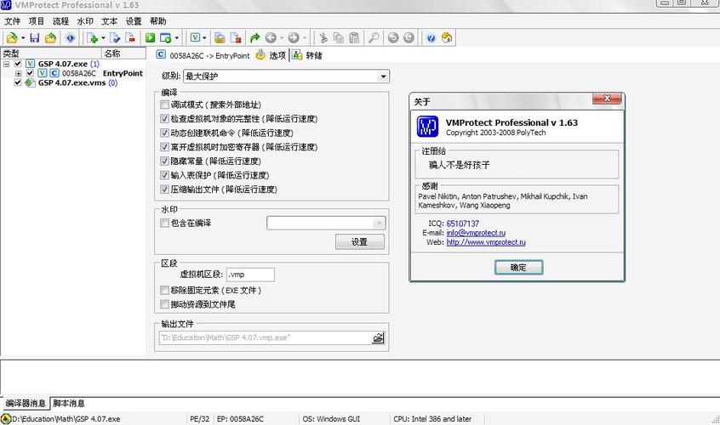
Task: Open the 设置 menu
Action: [134, 21]
